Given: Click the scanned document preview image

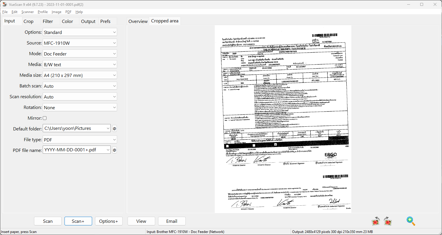Looking at the screenshot, I should (283, 119).
